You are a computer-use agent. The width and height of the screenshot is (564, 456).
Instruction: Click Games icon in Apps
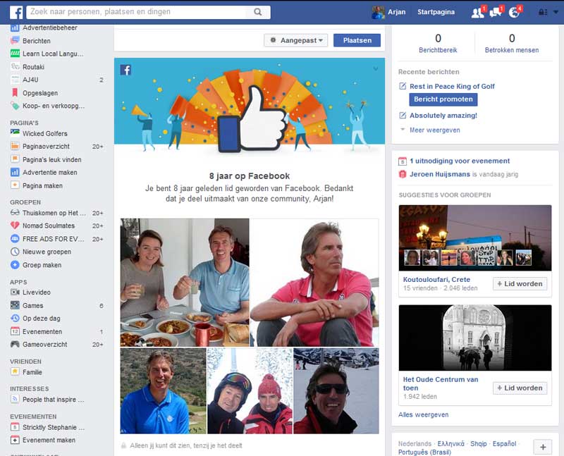point(15,305)
